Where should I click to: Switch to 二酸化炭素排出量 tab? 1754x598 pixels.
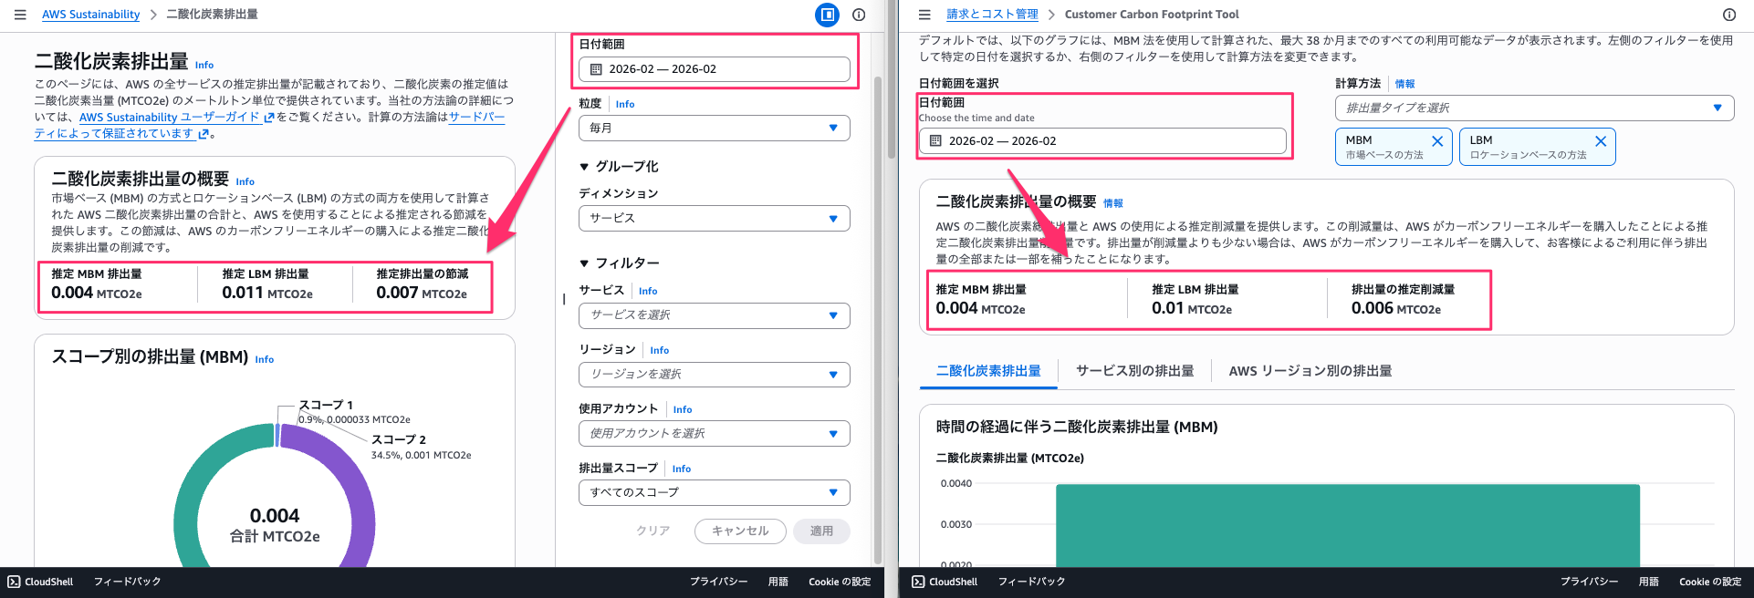click(x=988, y=371)
